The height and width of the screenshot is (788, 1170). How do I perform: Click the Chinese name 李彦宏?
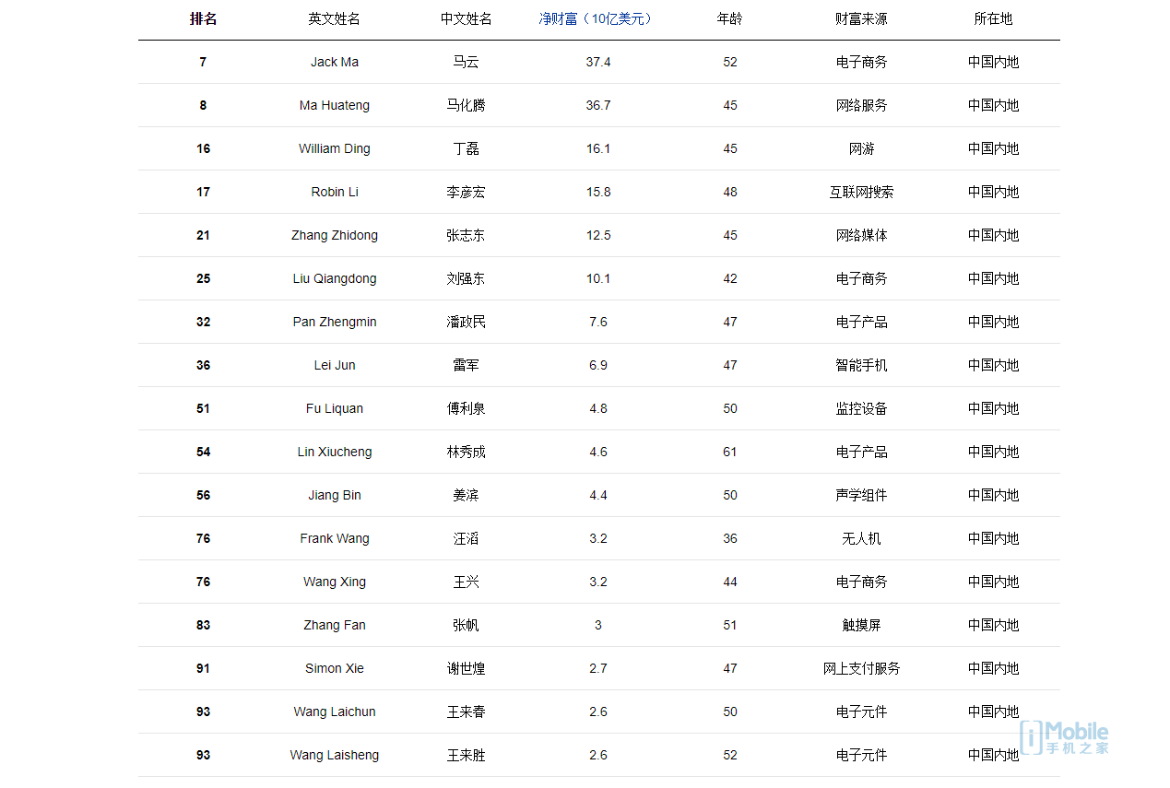coord(467,192)
